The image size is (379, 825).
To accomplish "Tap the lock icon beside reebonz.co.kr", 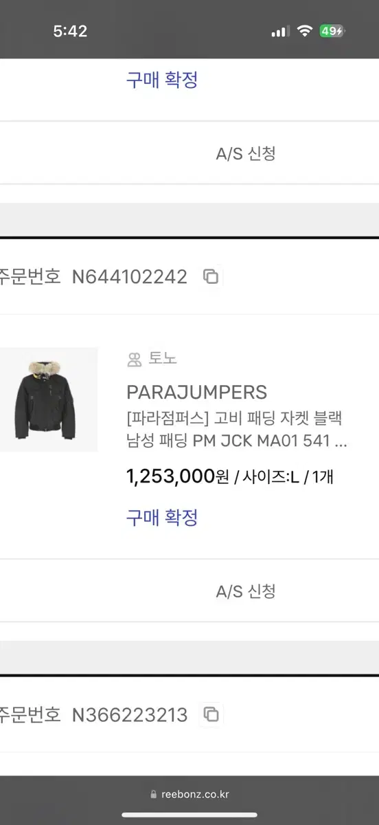I will (153, 795).
